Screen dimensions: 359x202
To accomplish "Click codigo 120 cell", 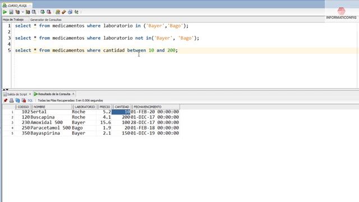I will click(22, 117).
